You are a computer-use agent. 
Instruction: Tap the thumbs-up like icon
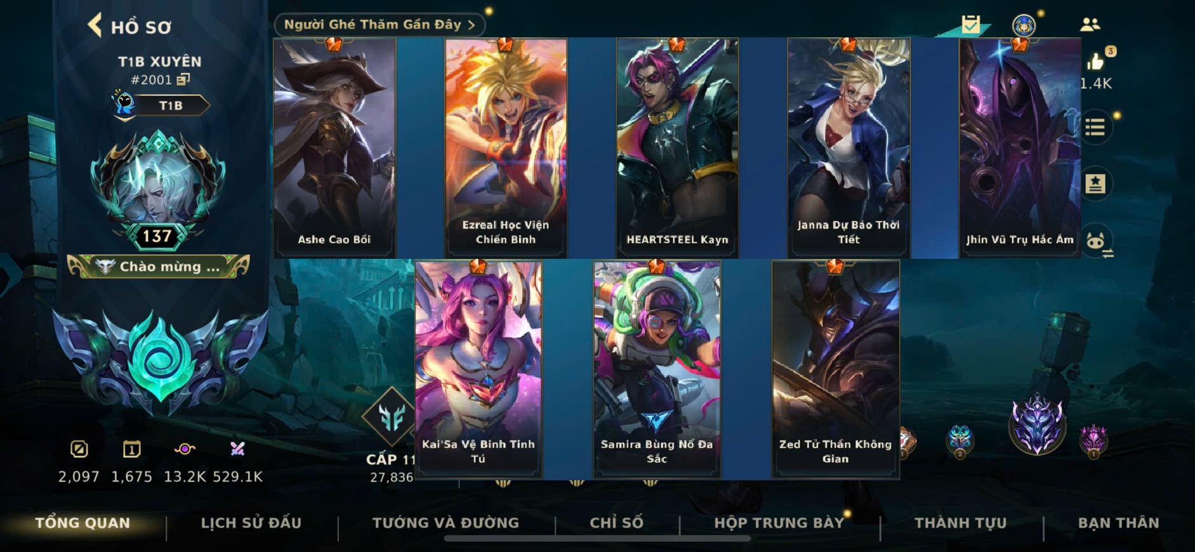[1095, 62]
